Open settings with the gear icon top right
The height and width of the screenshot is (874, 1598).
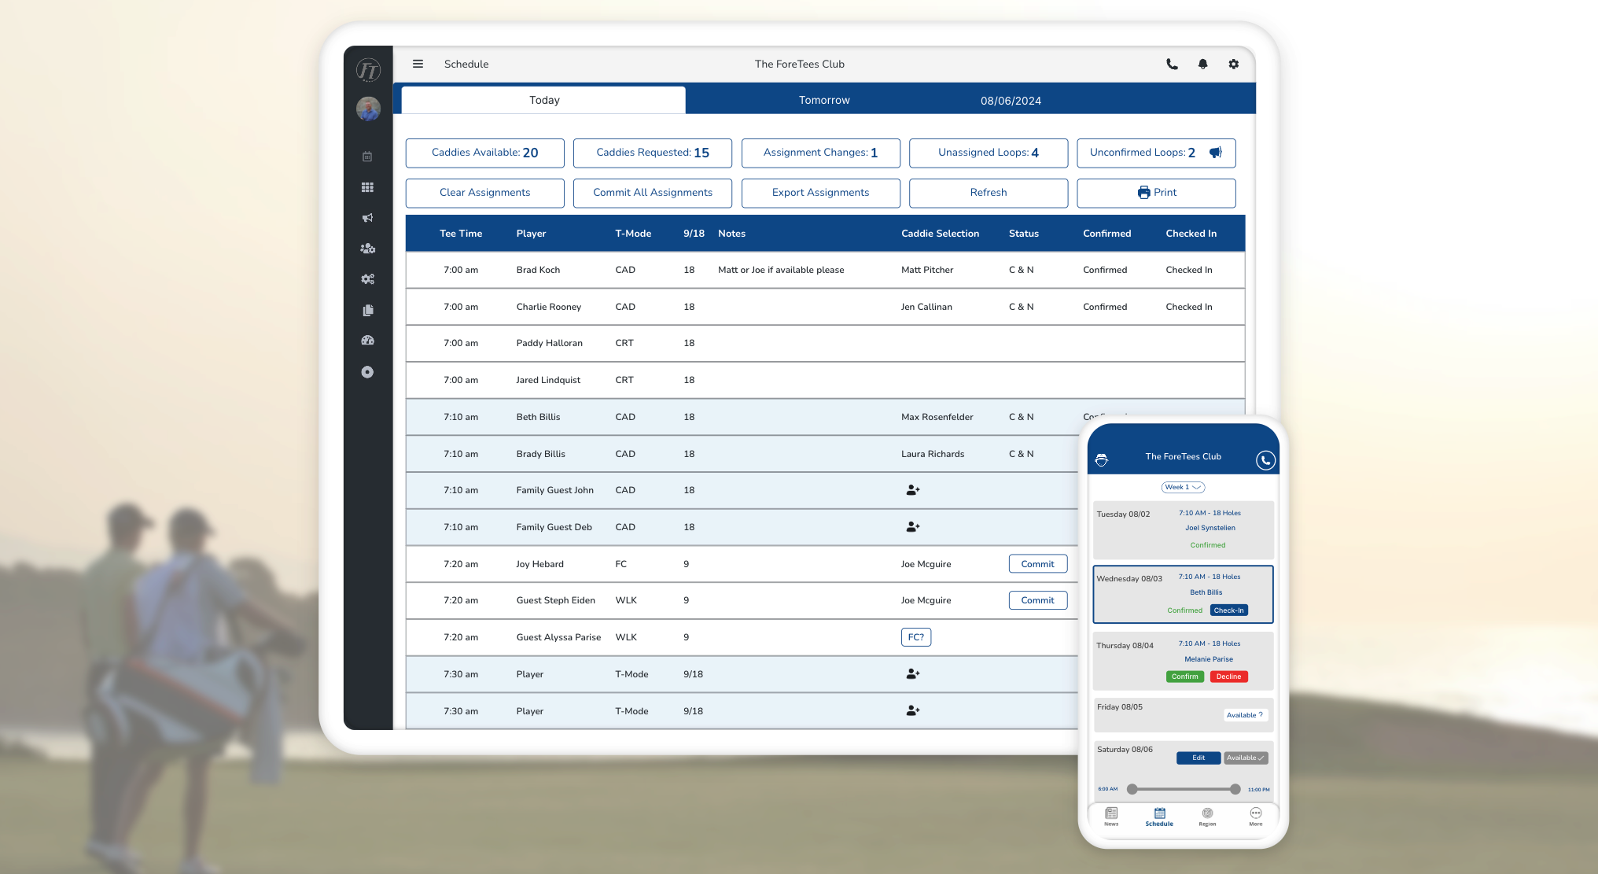pos(1233,64)
